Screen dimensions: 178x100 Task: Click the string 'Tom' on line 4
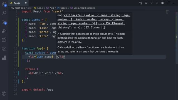(43, 24)
